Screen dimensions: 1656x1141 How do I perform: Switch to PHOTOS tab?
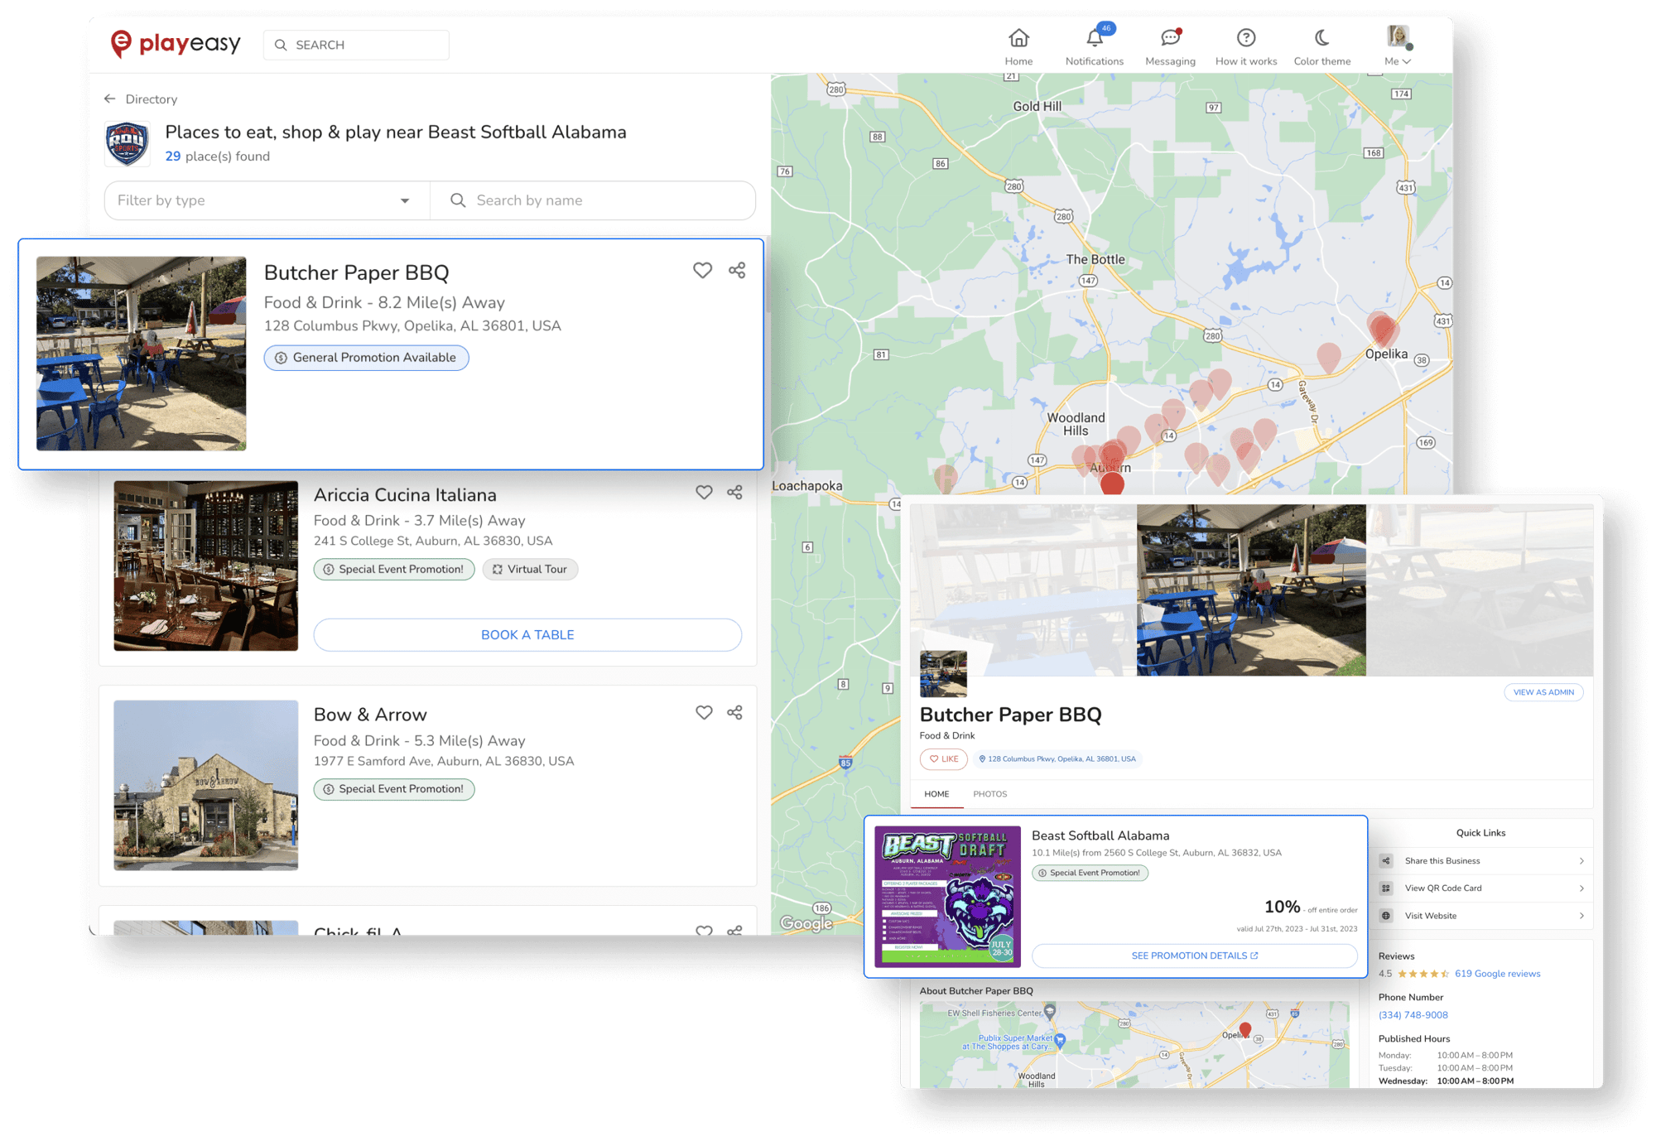989,794
